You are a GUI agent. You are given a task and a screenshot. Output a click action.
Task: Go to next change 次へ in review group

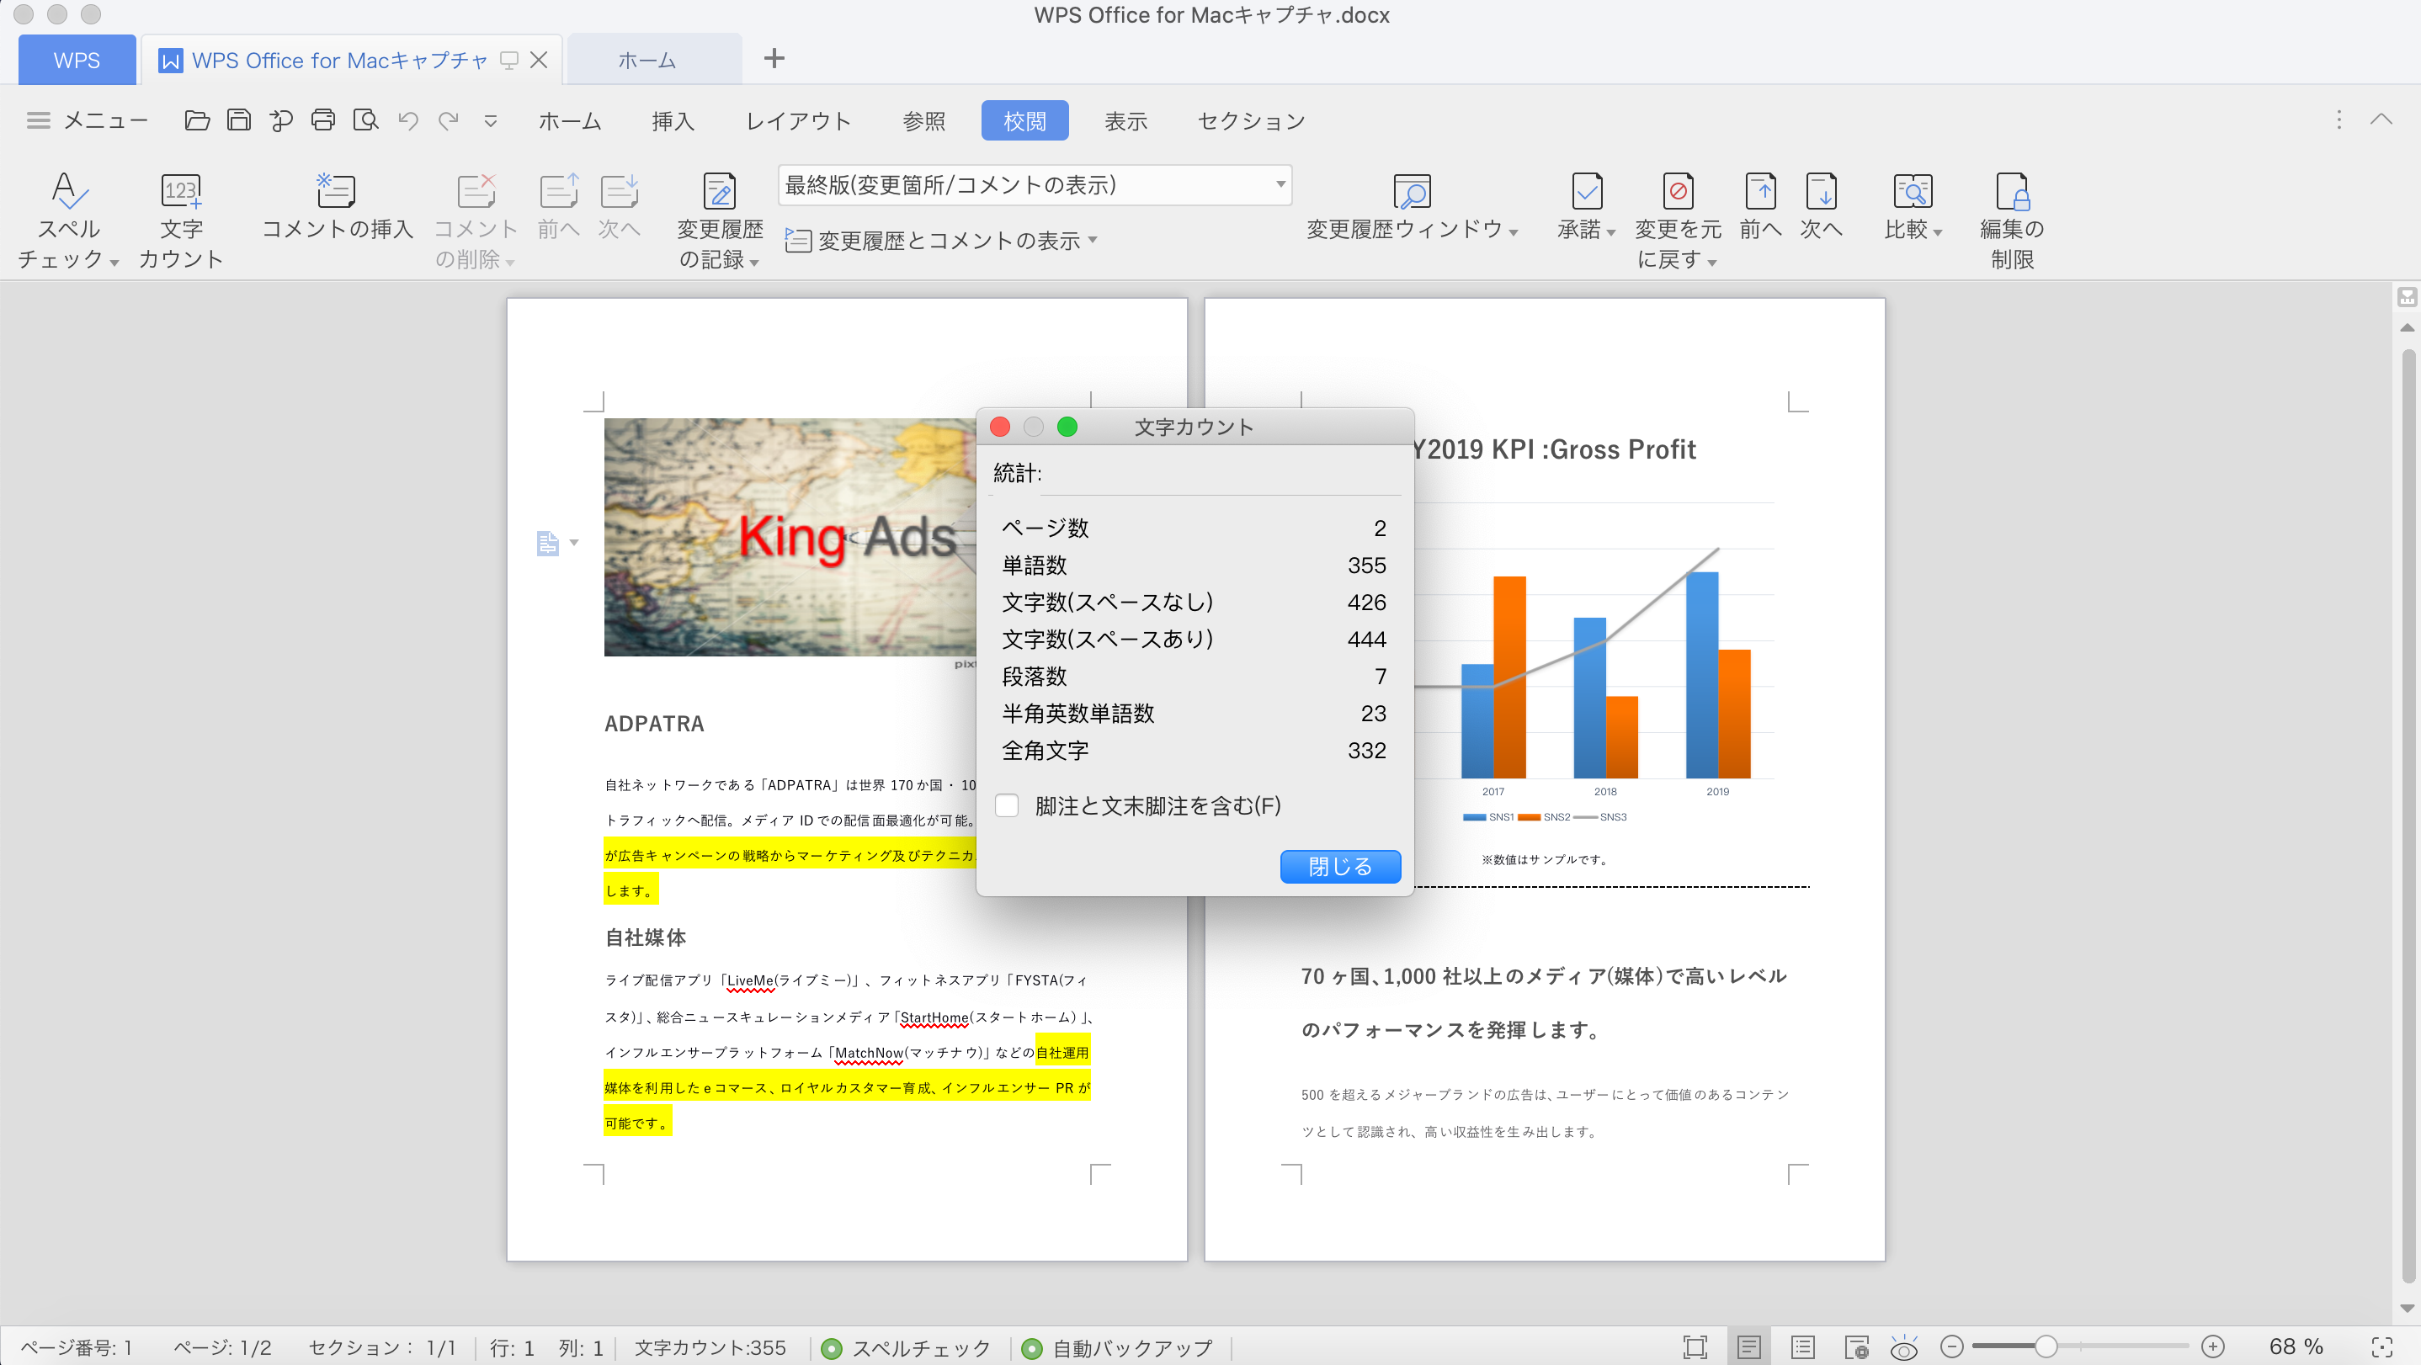(x=1822, y=205)
